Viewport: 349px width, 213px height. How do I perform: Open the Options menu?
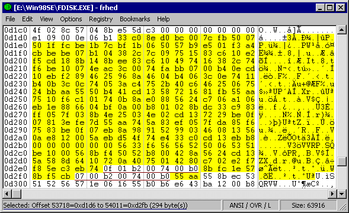(71, 19)
